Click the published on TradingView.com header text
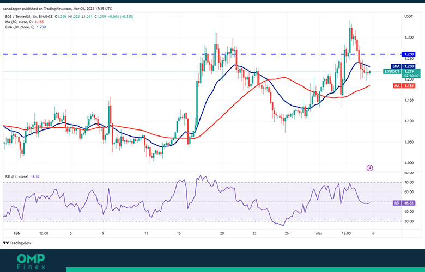The image size is (425, 272). pyautogui.click(x=57, y=9)
